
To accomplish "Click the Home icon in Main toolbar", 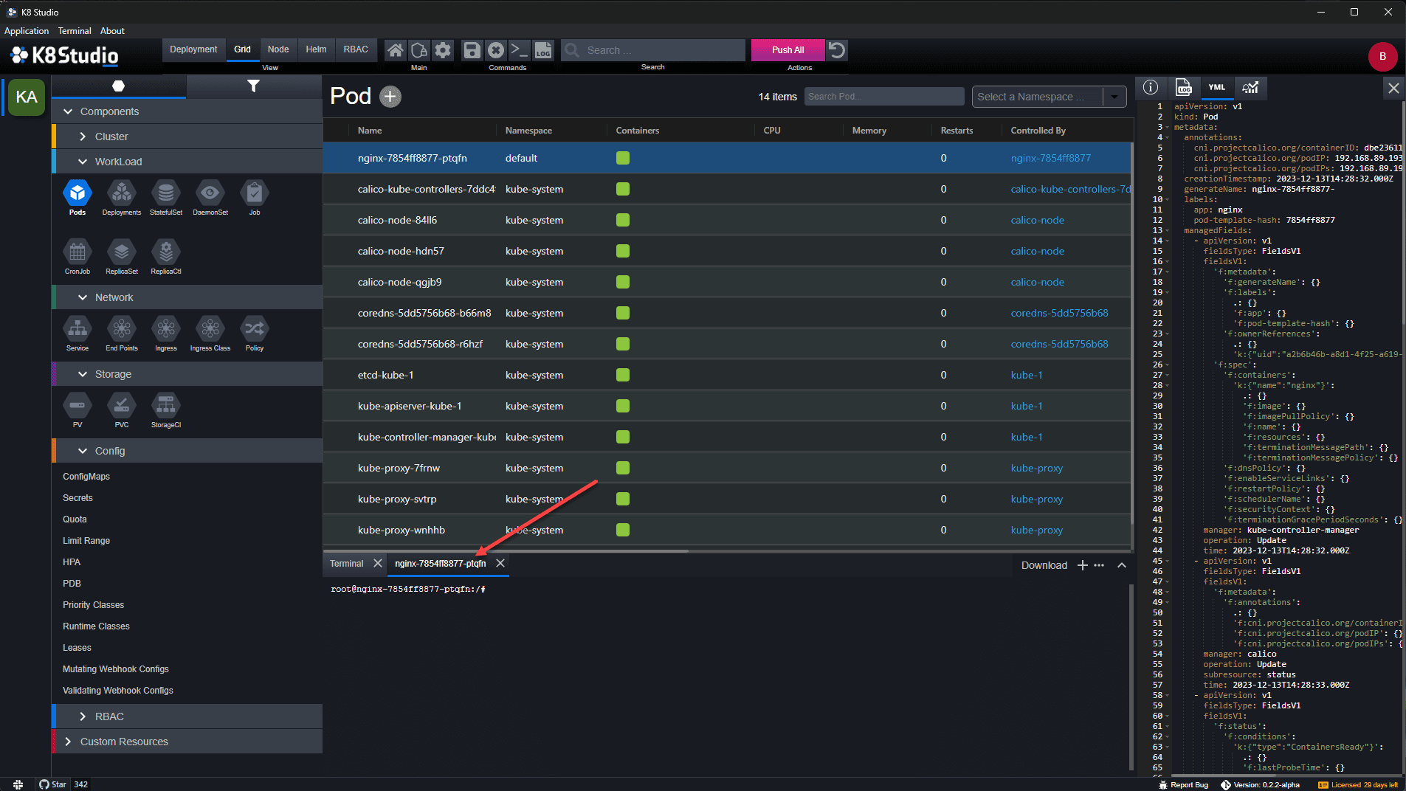I will tap(396, 50).
